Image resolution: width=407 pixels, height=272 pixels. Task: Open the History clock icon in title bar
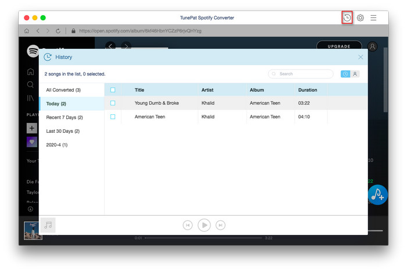point(347,17)
